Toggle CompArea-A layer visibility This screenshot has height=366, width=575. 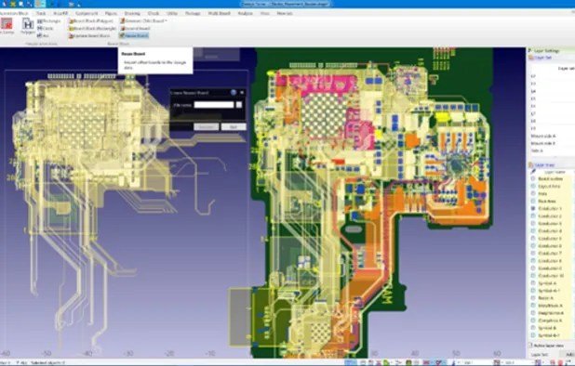533,320
